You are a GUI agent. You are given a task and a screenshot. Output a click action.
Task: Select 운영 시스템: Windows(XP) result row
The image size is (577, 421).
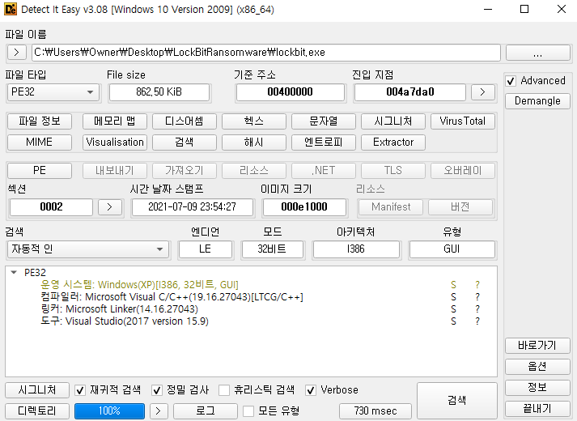pyautogui.click(x=252, y=285)
